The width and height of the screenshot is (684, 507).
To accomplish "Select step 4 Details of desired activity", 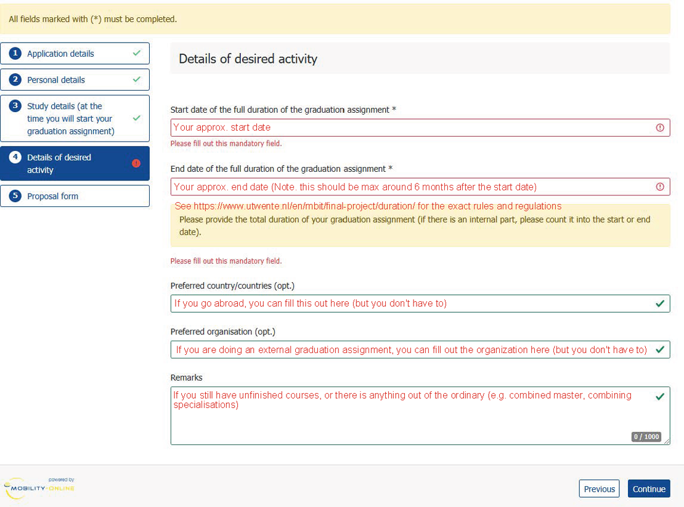I will [x=75, y=163].
